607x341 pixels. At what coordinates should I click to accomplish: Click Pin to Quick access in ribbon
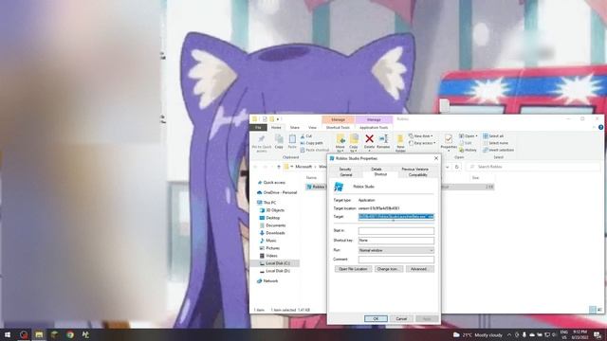coord(262,143)
